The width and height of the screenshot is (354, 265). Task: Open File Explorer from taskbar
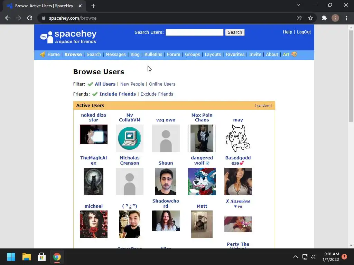pyautogui.click(x=26, y=257)
